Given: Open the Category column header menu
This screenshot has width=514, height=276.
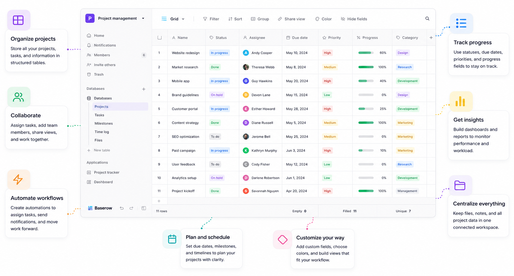Looking at the screenshot, I should coord(409,38).
